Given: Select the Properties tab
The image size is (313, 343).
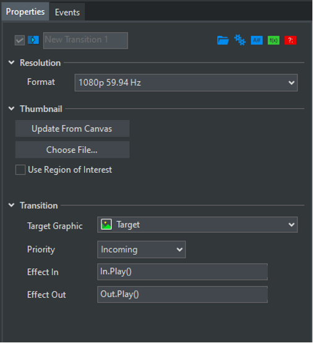Looking at the screenshot, I should pyautogui.click(x=25, y=12).
